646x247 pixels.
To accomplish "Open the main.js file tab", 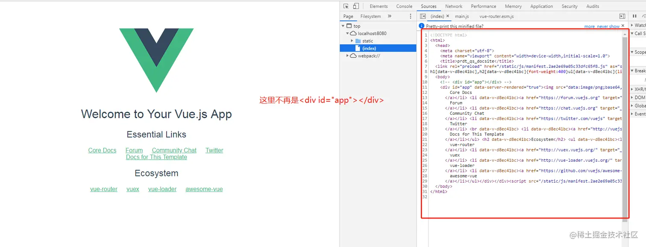I will [462, 16].
